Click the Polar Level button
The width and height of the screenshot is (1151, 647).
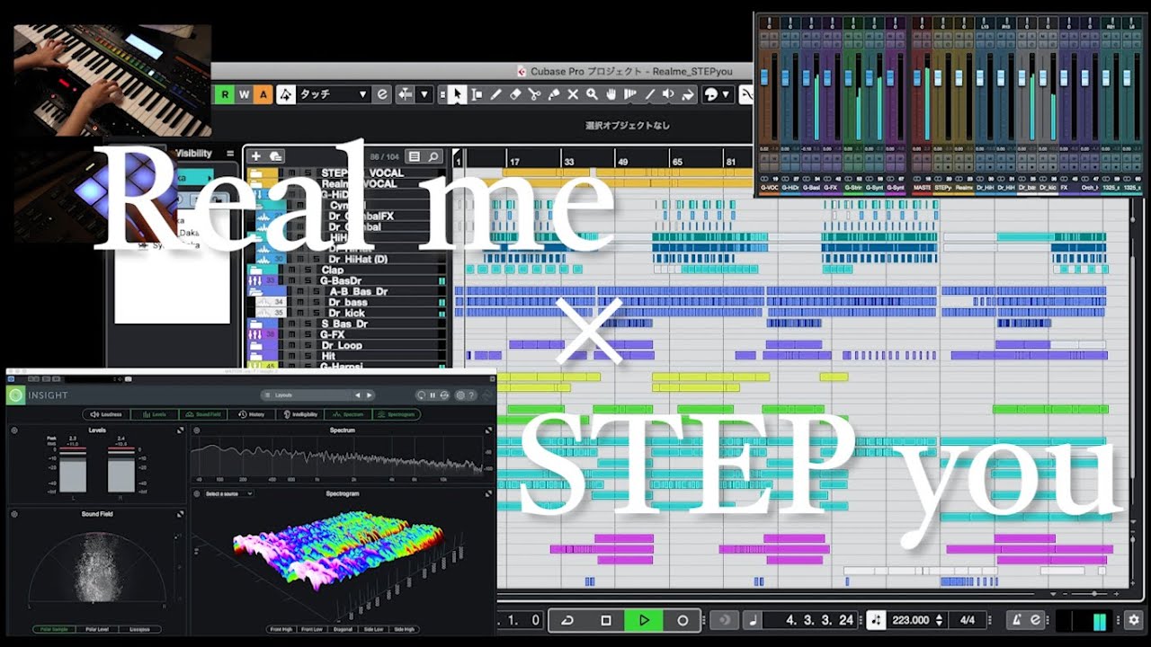coord(95,629)
